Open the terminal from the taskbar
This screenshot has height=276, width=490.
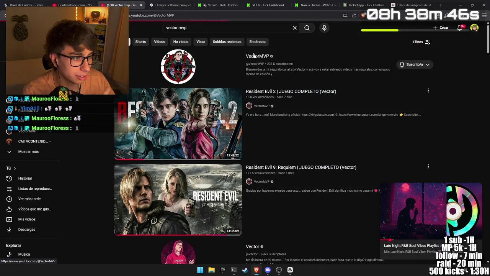(x=234, y=270)
